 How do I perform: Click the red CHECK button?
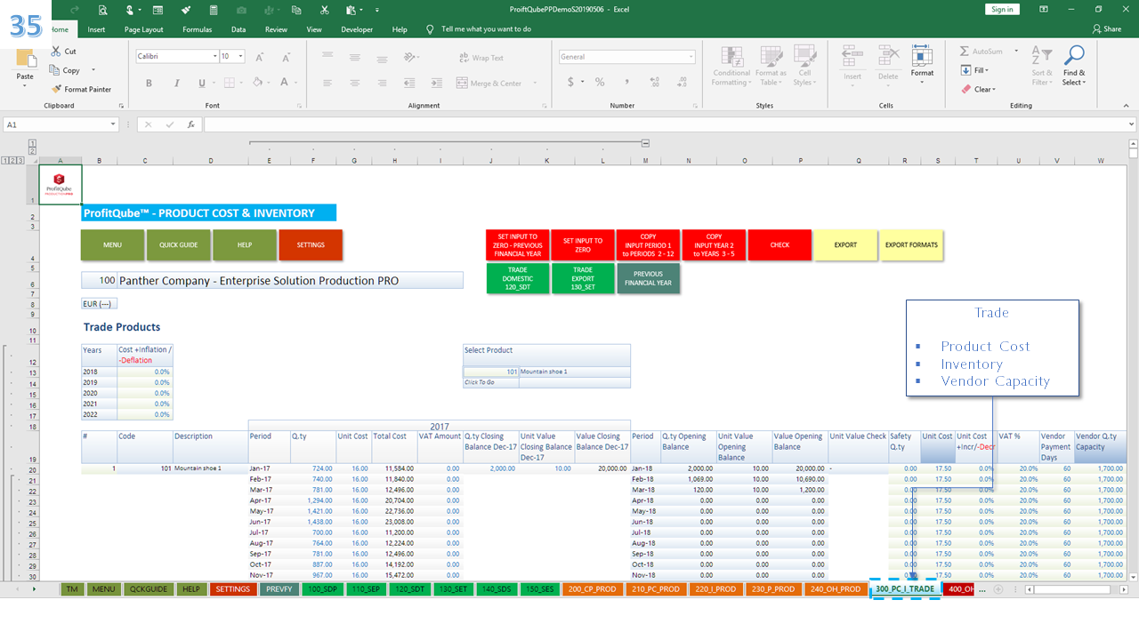coord(780,245)
